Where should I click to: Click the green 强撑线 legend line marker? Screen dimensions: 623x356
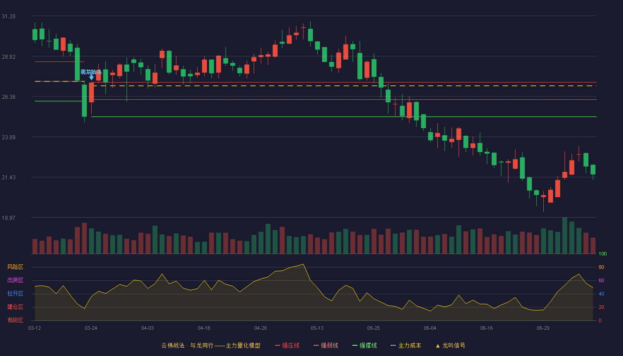pos(355,345)
